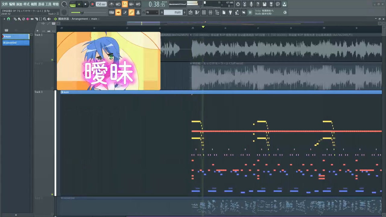The height and width of the screenshot is (217, 386).
Task: Open the piano roll view icon
Action: pos(197,12)
